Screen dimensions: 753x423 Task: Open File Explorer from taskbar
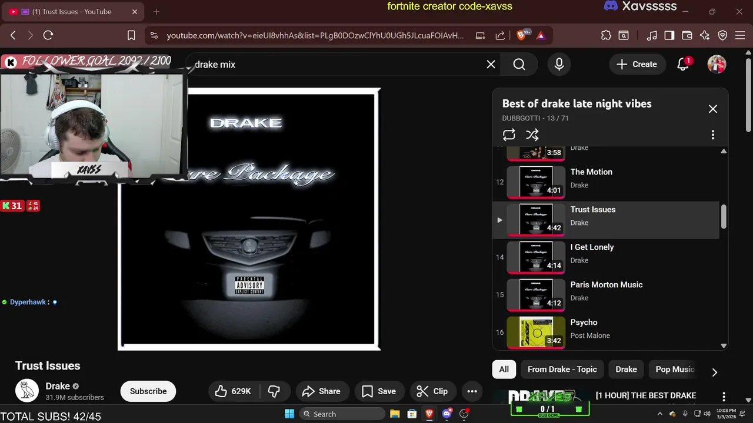tap(395, 414)
